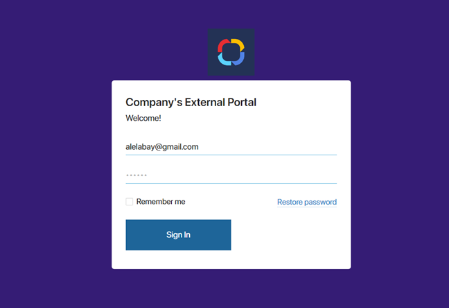Screen dimensions: 449x308
Task: Focus the masked password field
Action: (231, 175)
